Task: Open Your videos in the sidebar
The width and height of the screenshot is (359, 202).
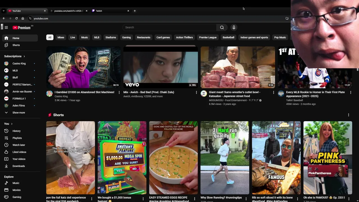Action: click(x=19, y=159)
